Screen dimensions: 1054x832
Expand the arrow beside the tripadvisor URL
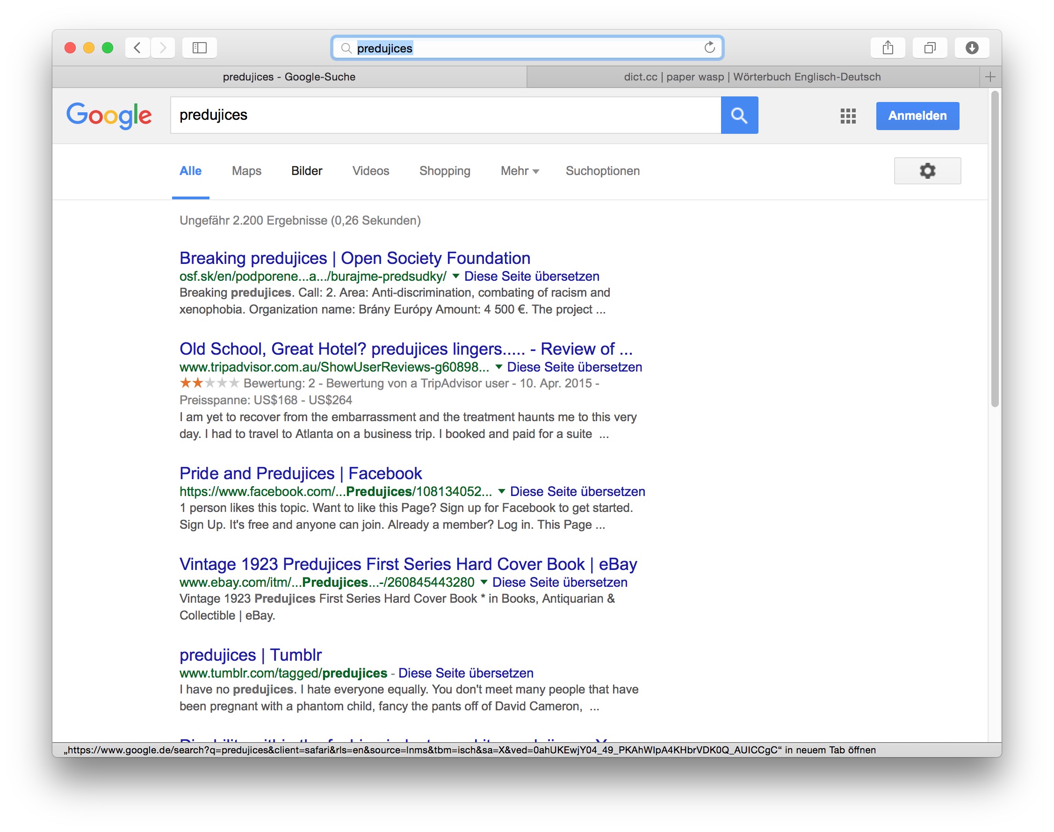click(498, 367)
